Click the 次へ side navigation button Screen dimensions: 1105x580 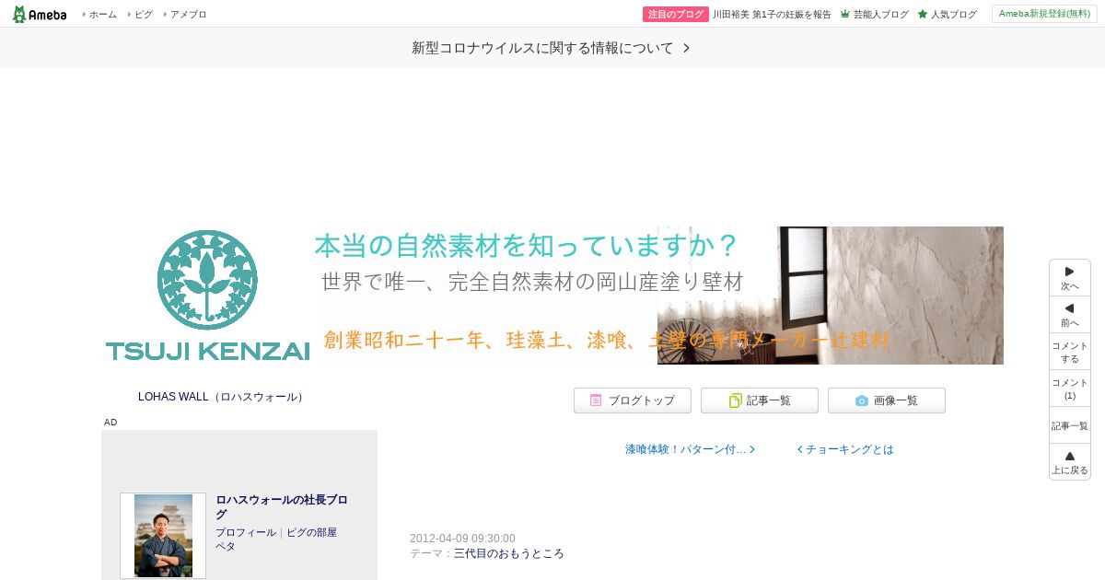pos(1070,278)
